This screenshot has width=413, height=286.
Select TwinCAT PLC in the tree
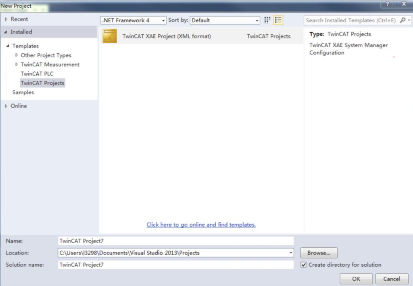[x=37, y=74]
